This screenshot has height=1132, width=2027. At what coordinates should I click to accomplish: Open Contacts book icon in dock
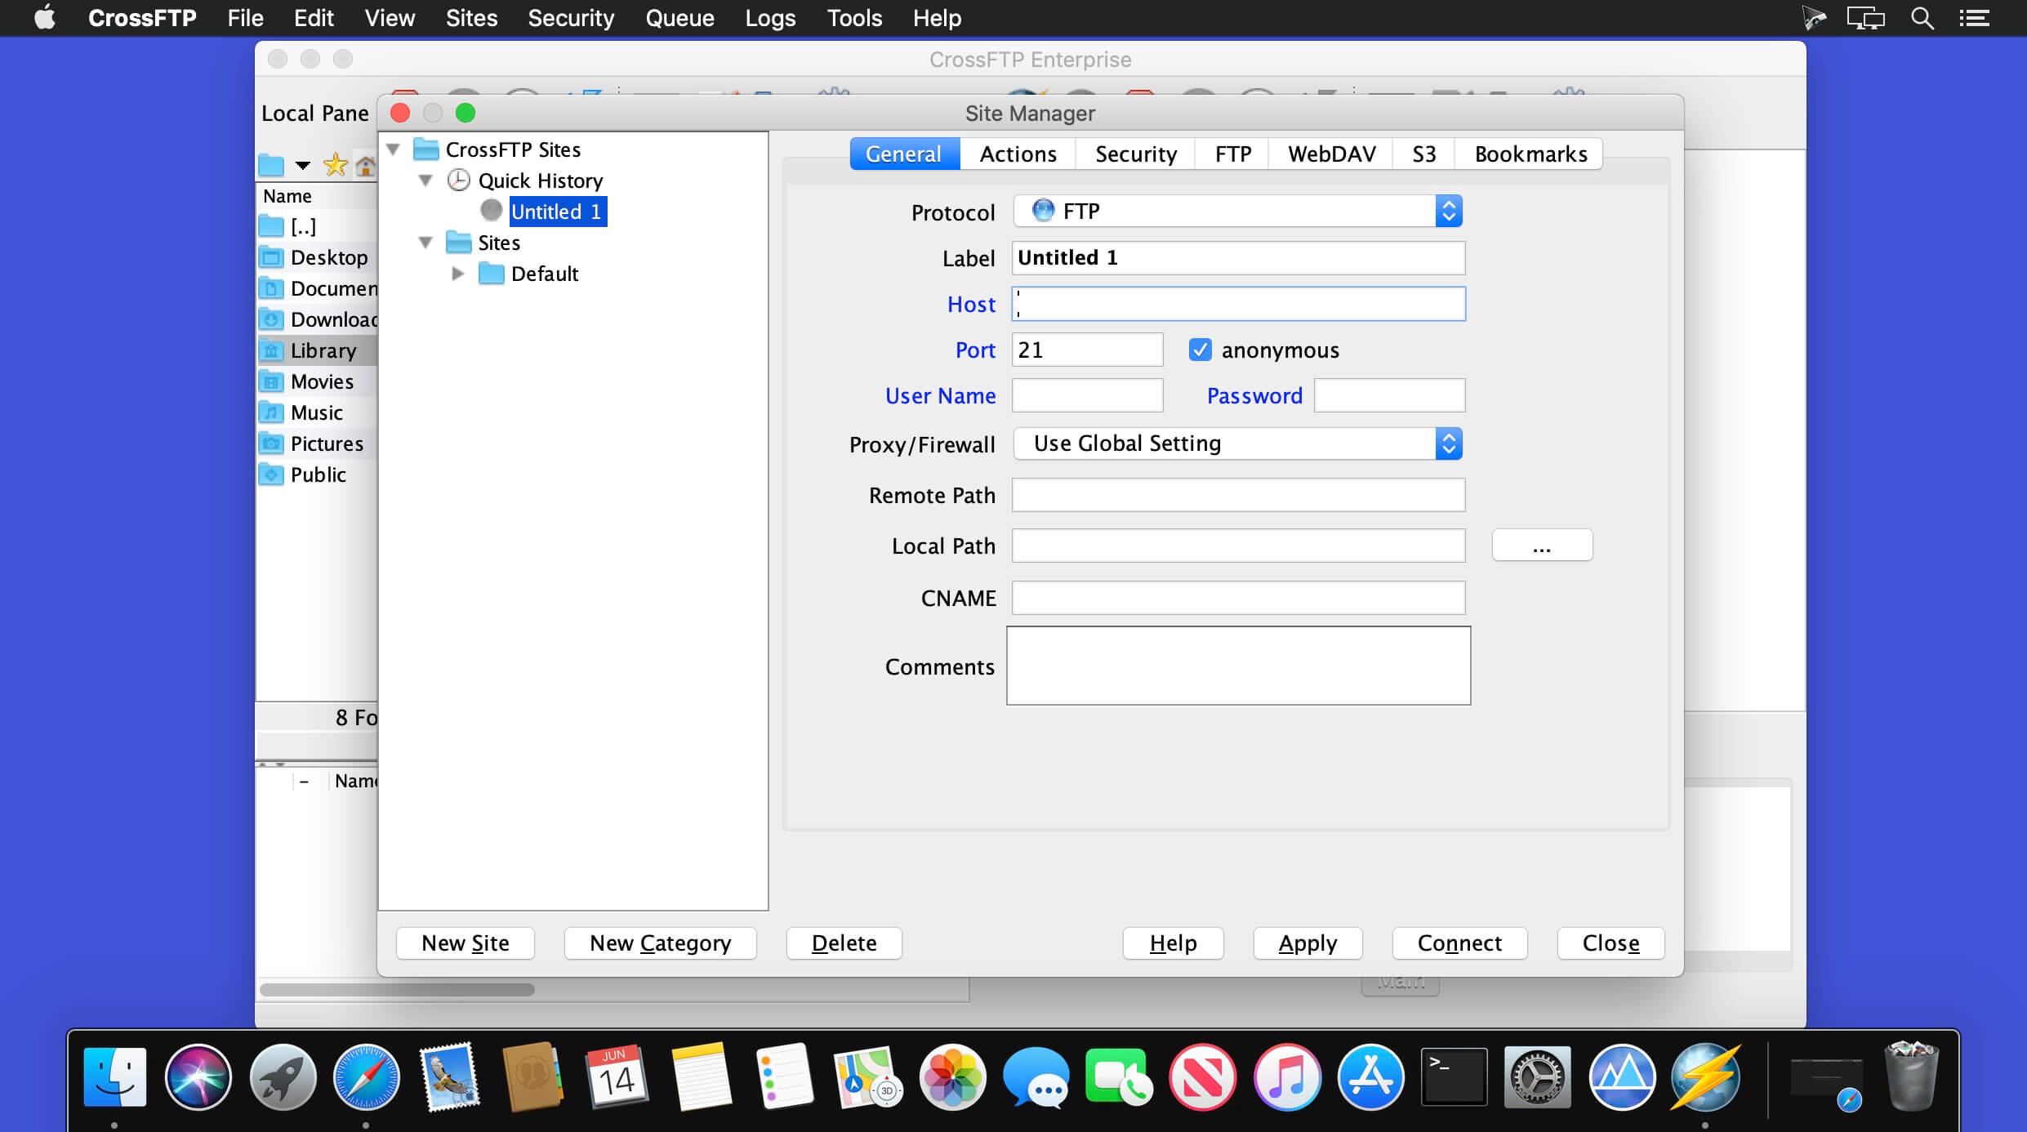[x=533, y=1077]
